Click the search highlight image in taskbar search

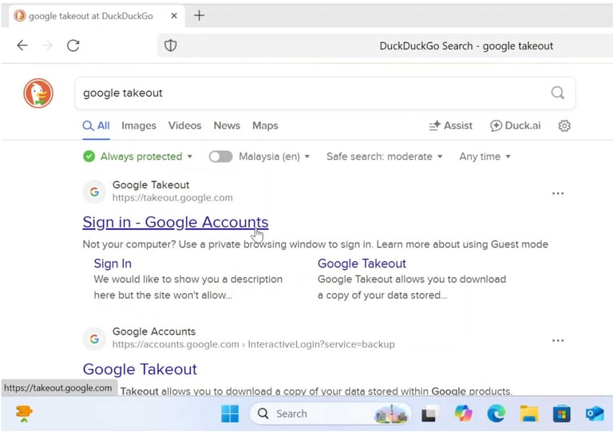click(x=390, y=414)
